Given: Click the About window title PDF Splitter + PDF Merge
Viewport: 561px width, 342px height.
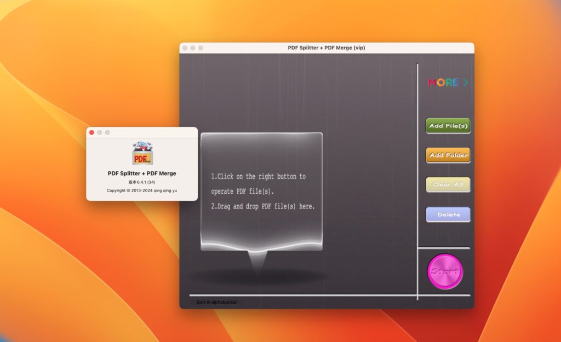Looking at the screenshot, I should coord(142,173).
